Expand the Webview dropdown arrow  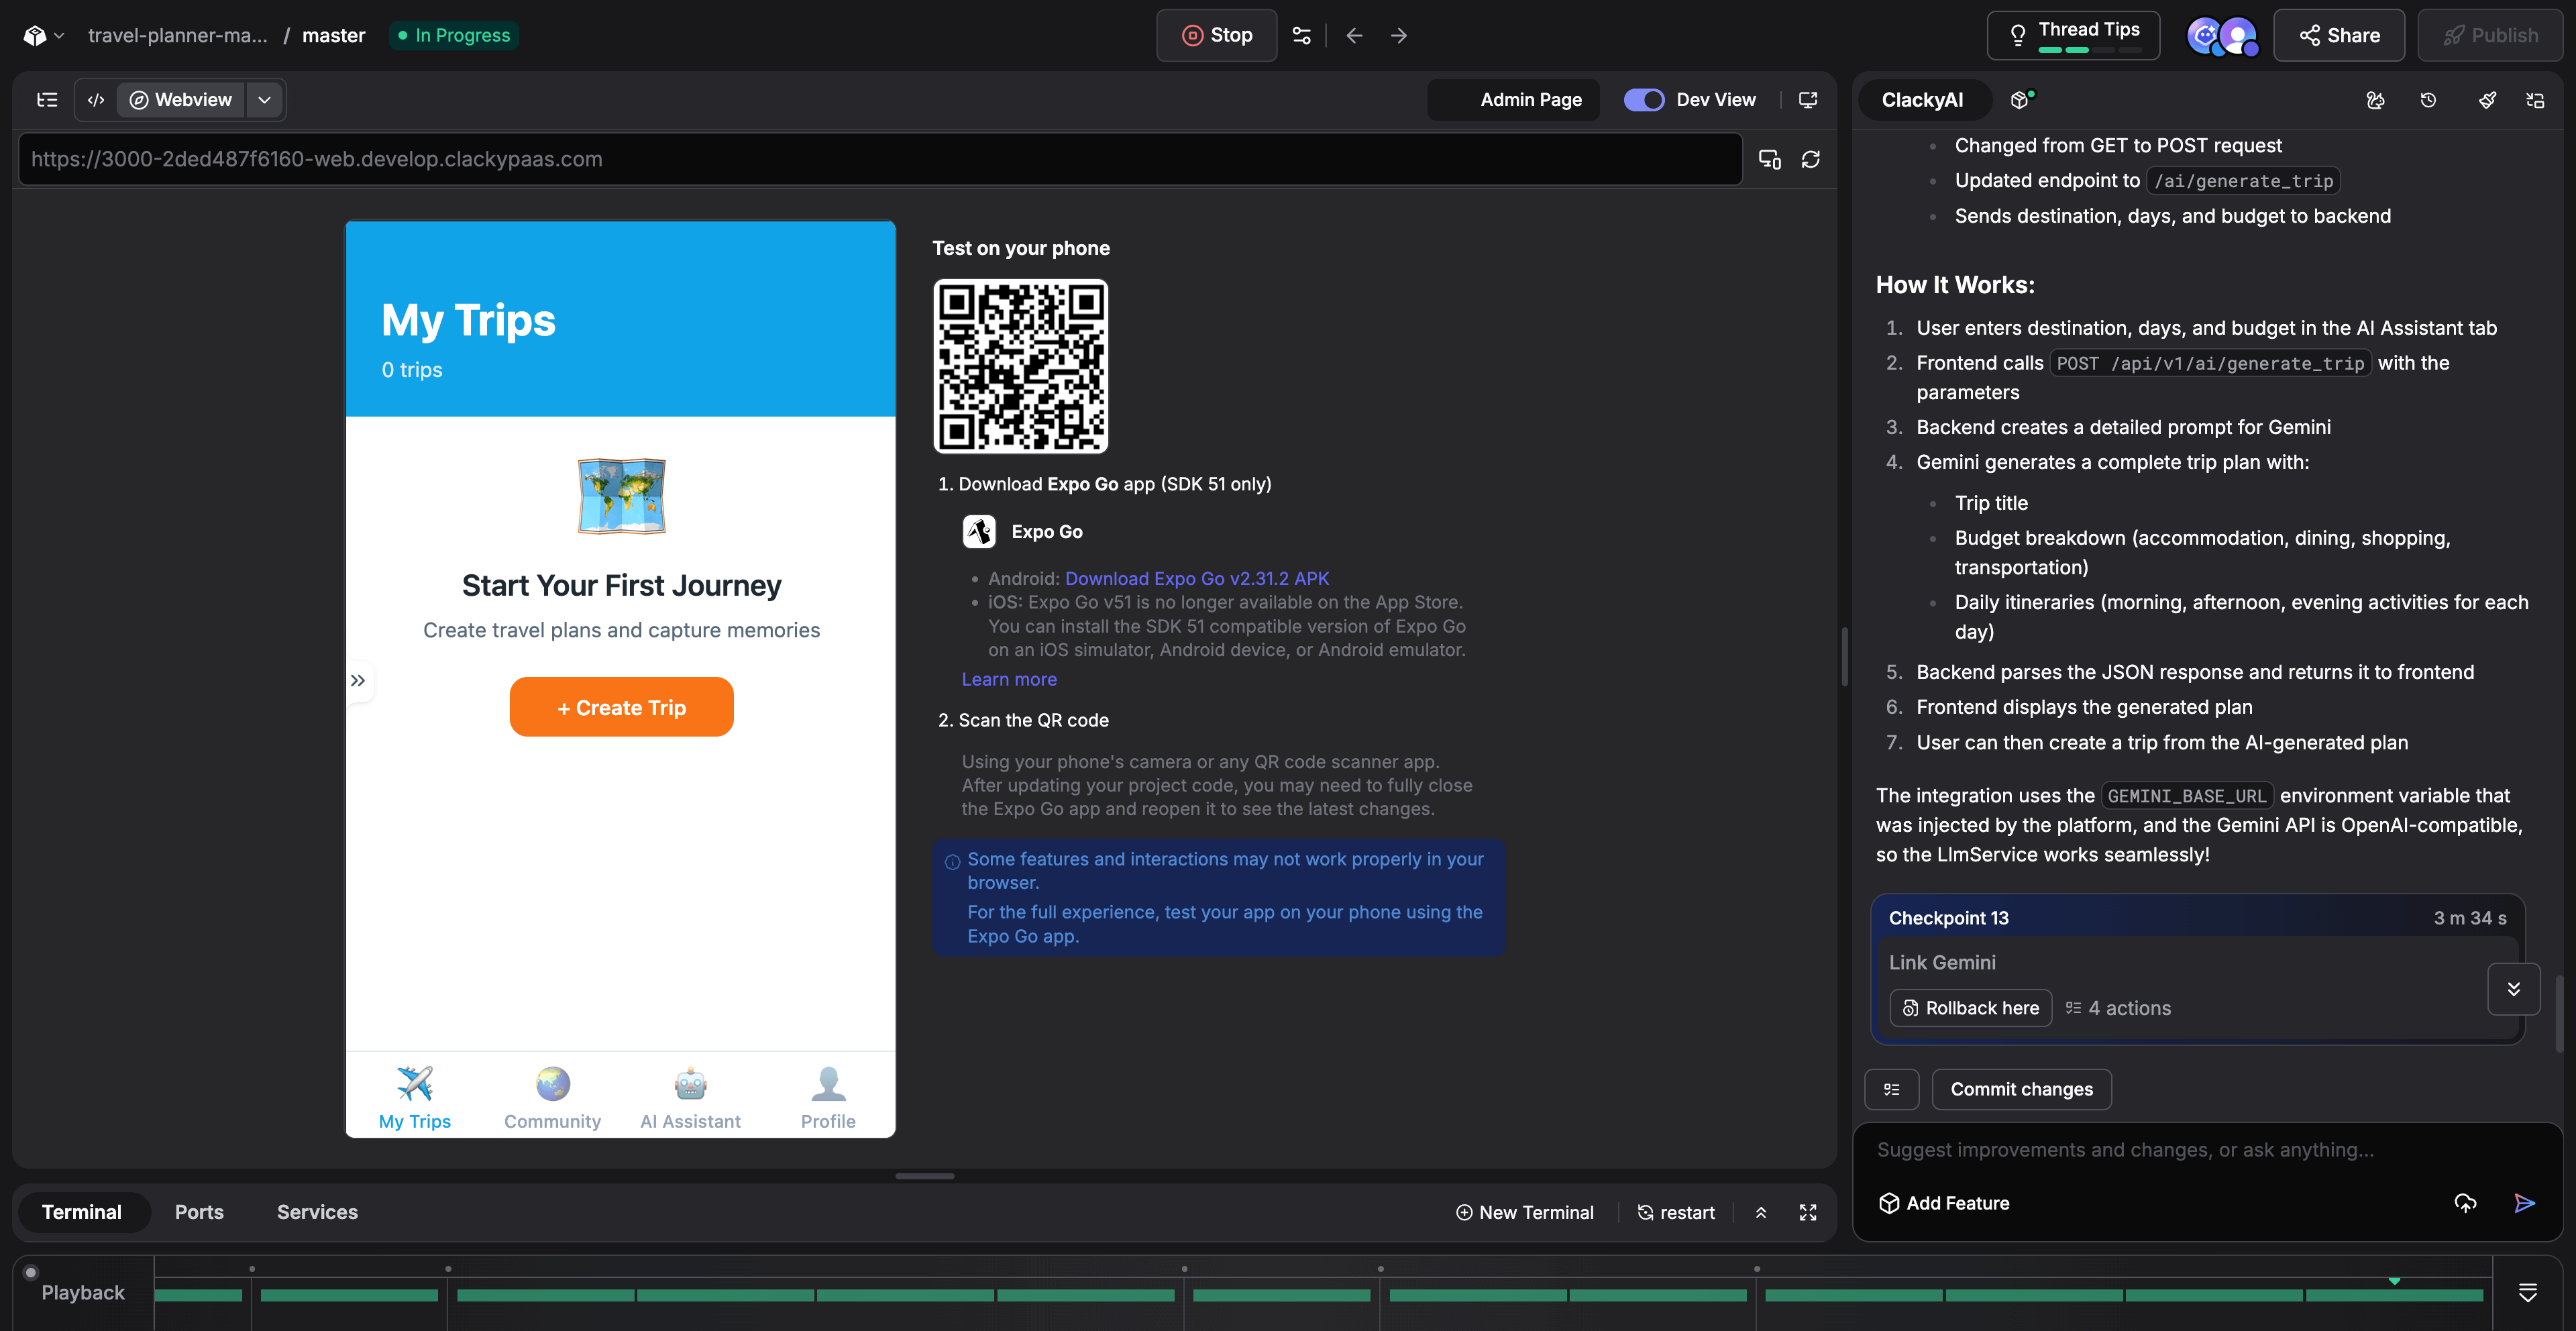(x=264, y=99)
